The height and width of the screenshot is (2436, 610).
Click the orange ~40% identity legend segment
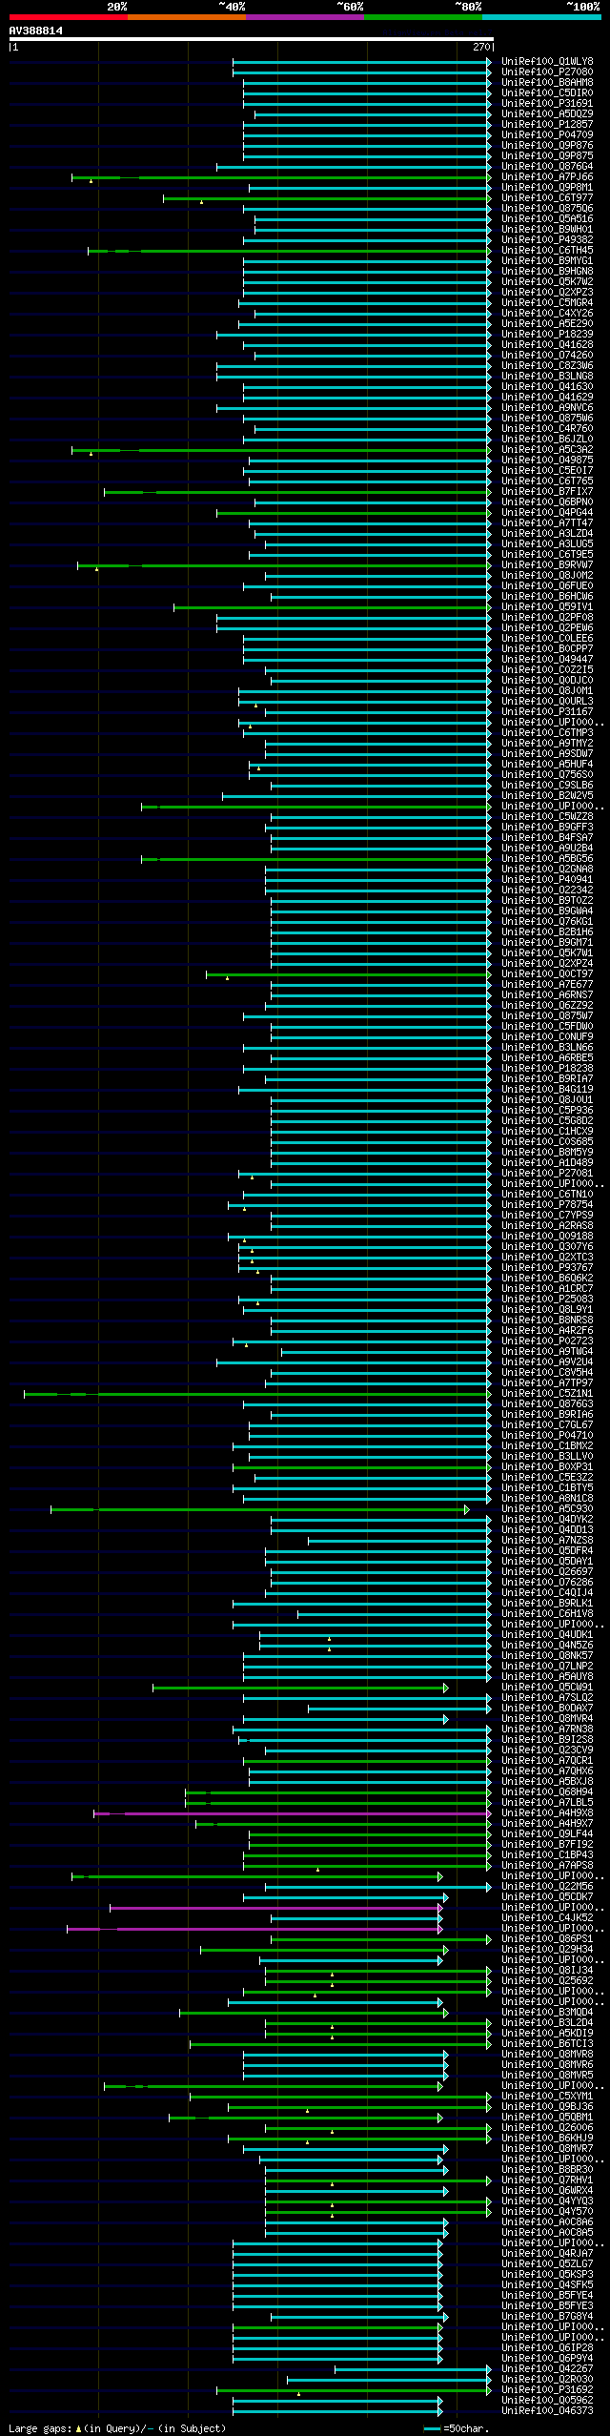click(187, 17)
